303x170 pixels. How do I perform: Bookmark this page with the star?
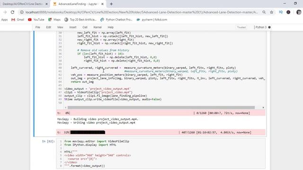click(271, 12)
